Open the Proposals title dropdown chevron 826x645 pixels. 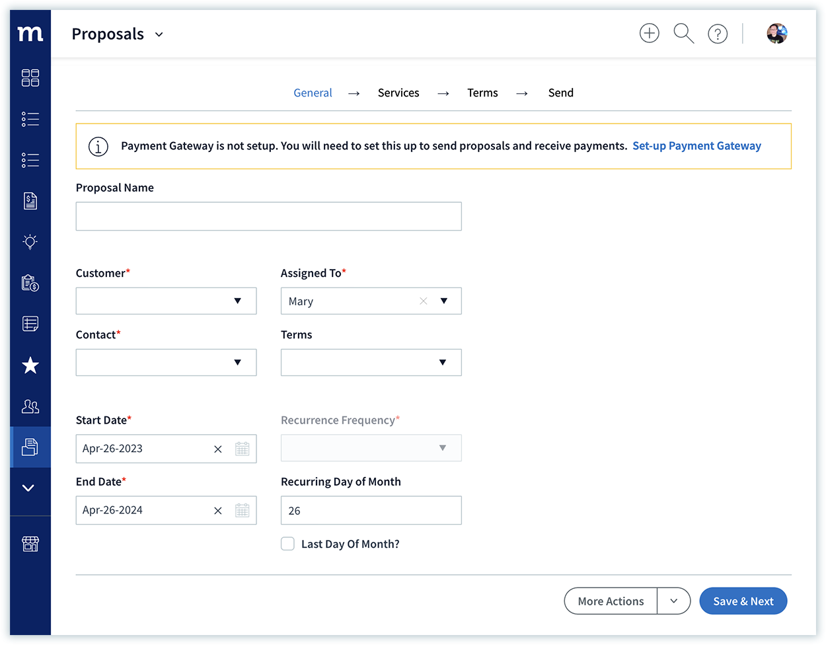pos(159,34)
